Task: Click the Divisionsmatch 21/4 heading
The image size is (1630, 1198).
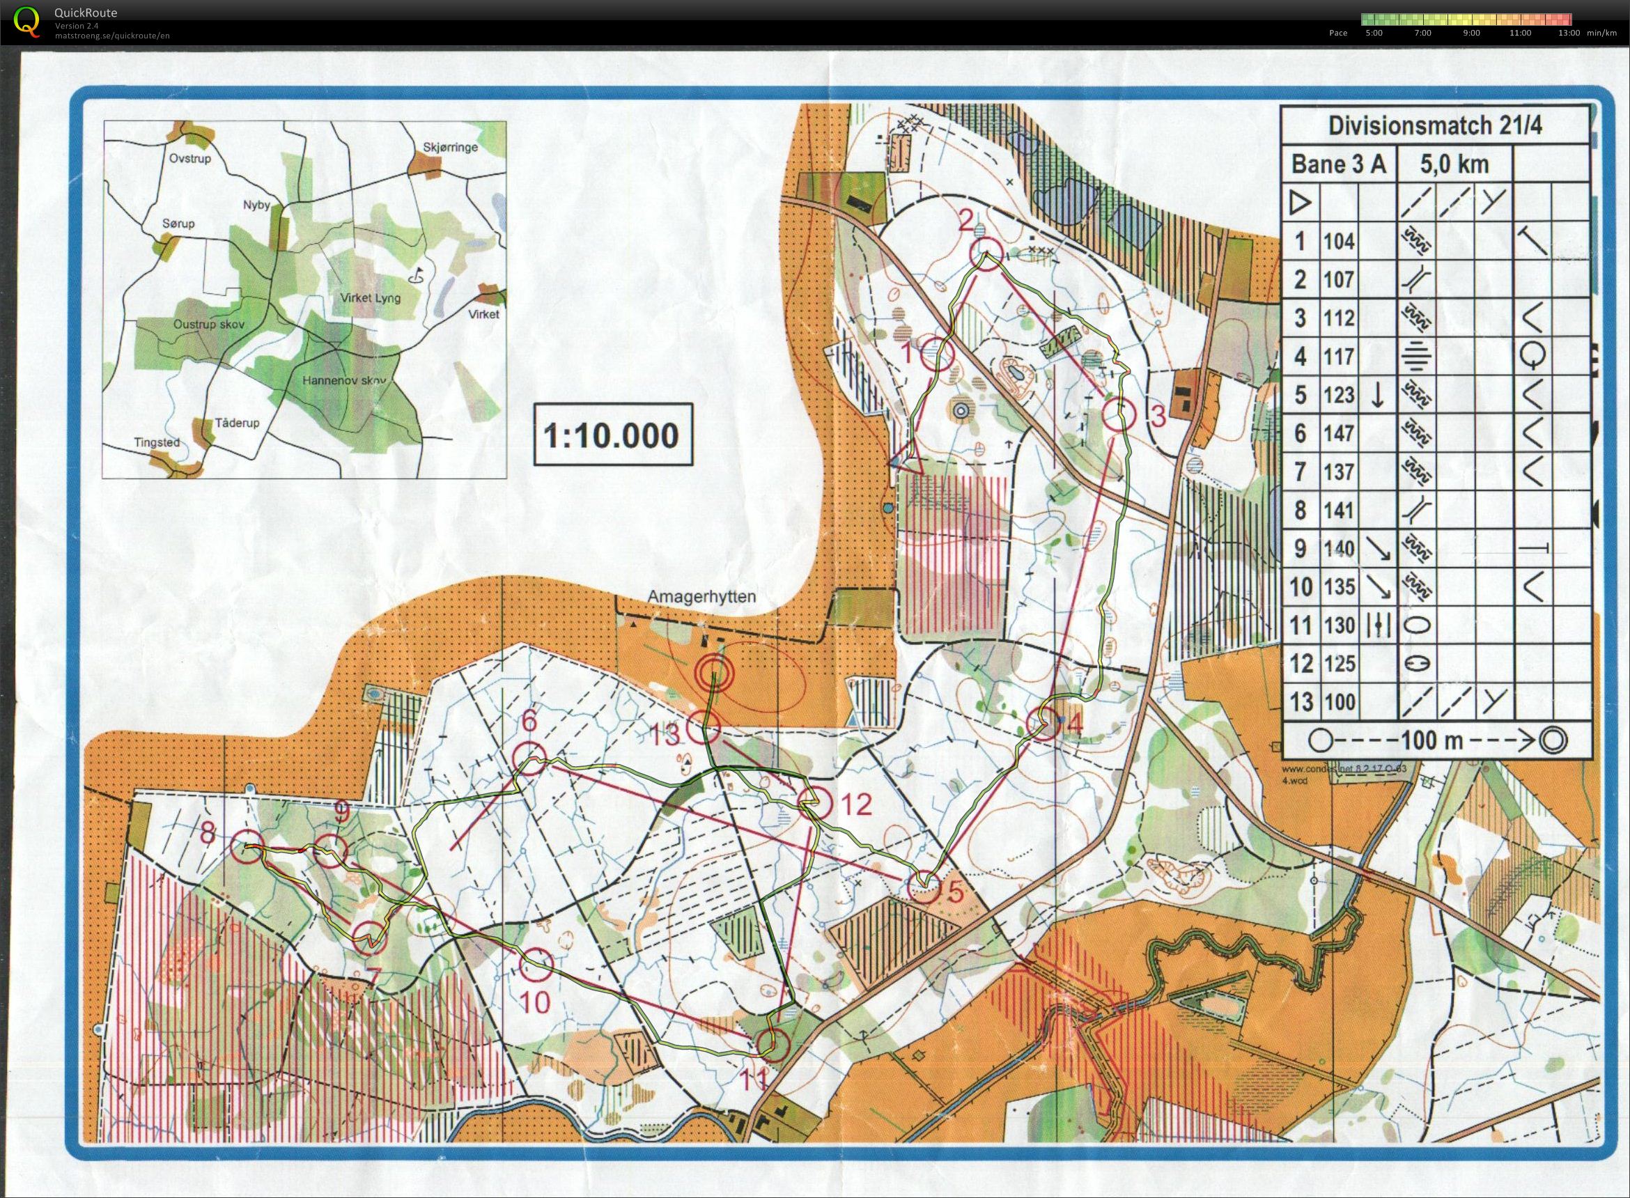Action: 1434,126
